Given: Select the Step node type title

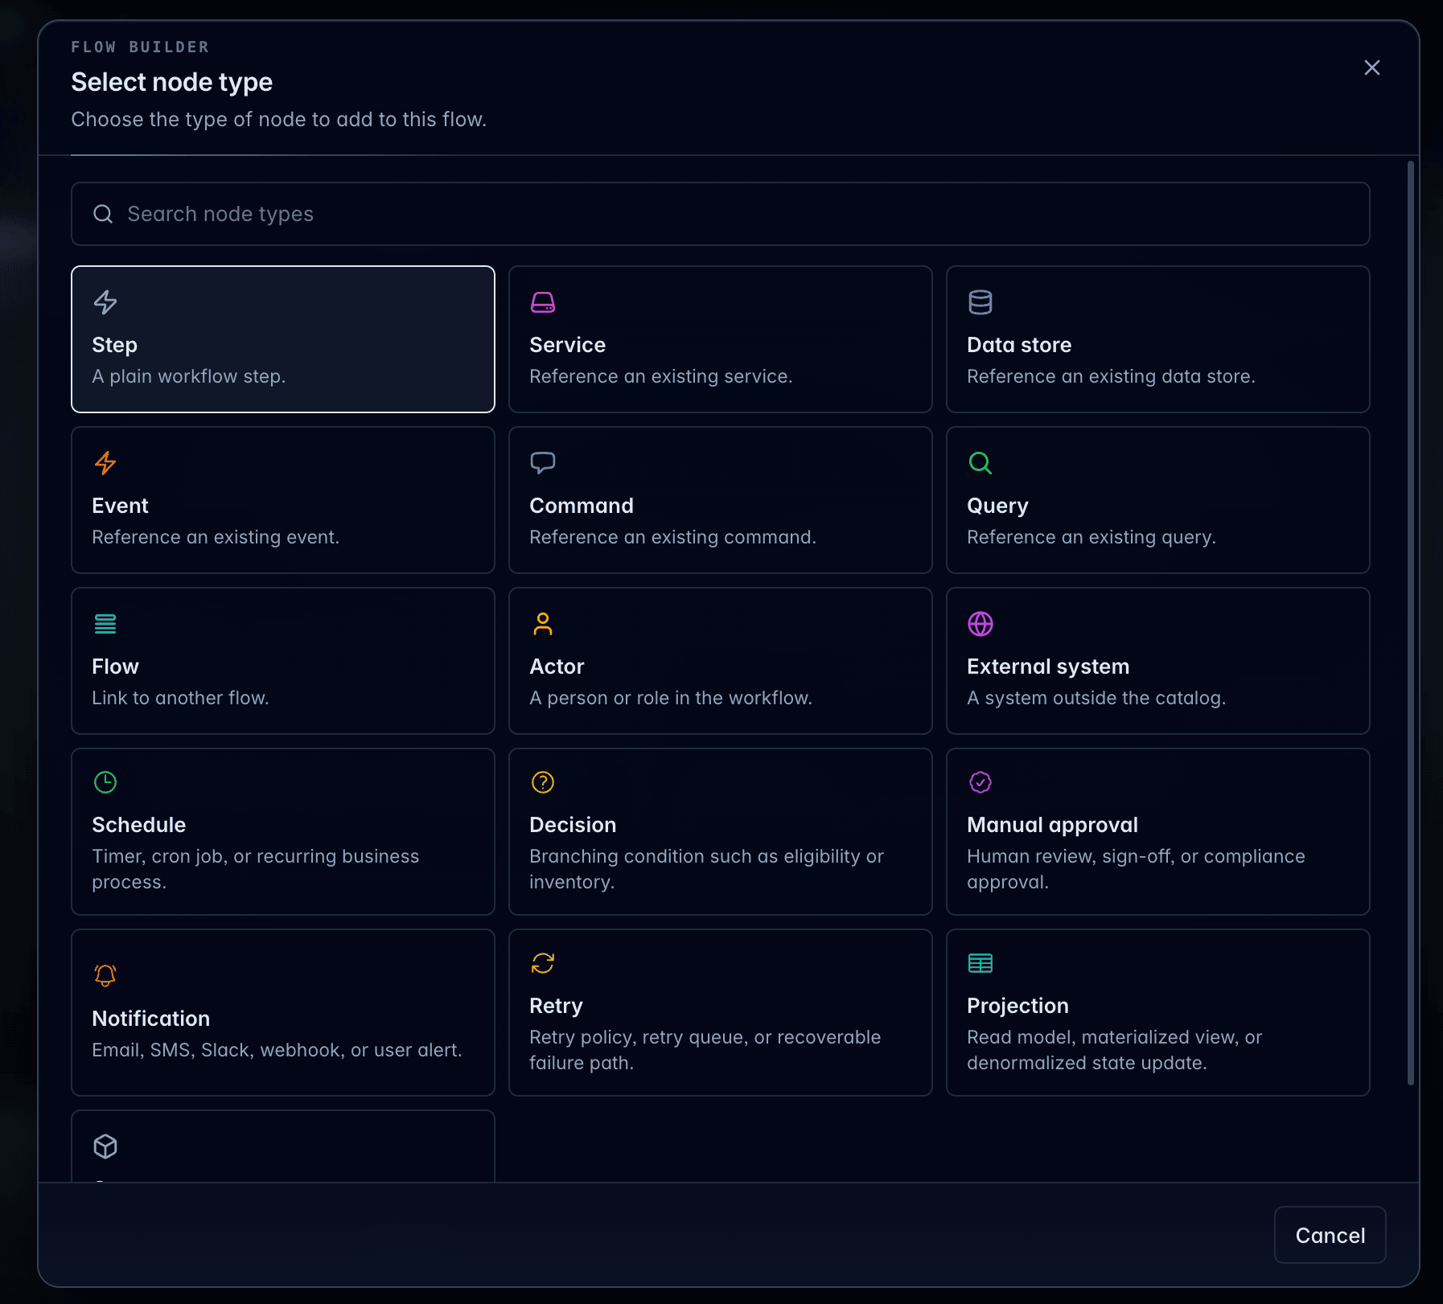Looking at the screenshot, I should coord(114,345).
